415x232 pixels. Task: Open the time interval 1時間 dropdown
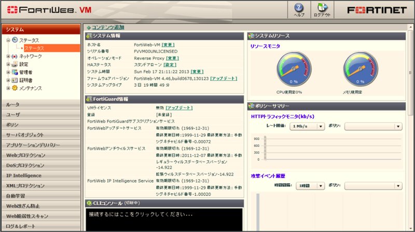pyautogui.click(x=310, y=186)
